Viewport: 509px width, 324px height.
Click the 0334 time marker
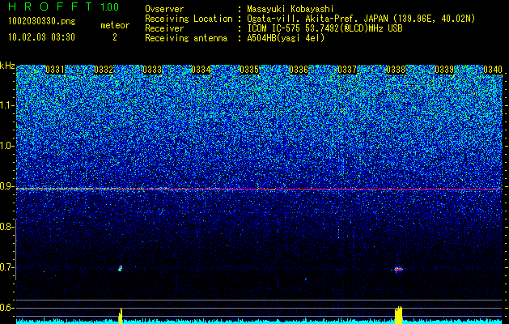coord(201,70)
